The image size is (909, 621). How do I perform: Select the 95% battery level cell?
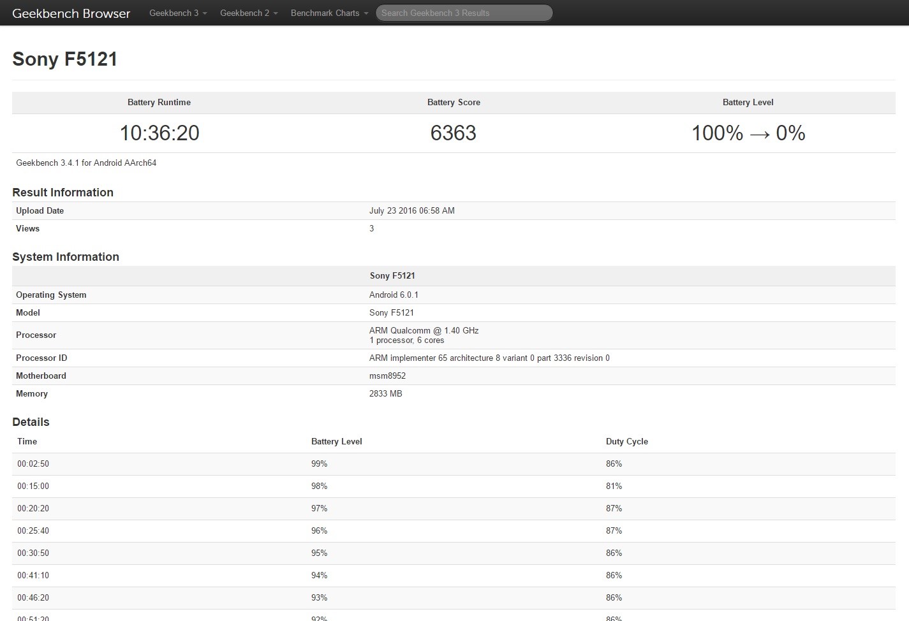[319, 553]
